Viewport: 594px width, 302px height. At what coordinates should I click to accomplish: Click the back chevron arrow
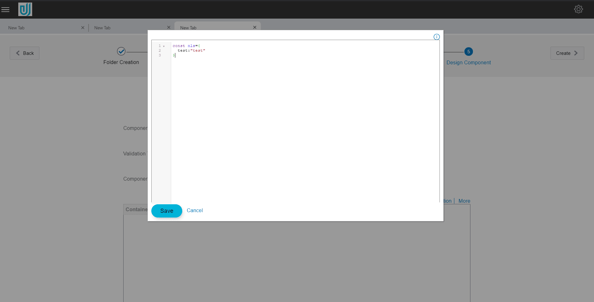click(18, 53)
